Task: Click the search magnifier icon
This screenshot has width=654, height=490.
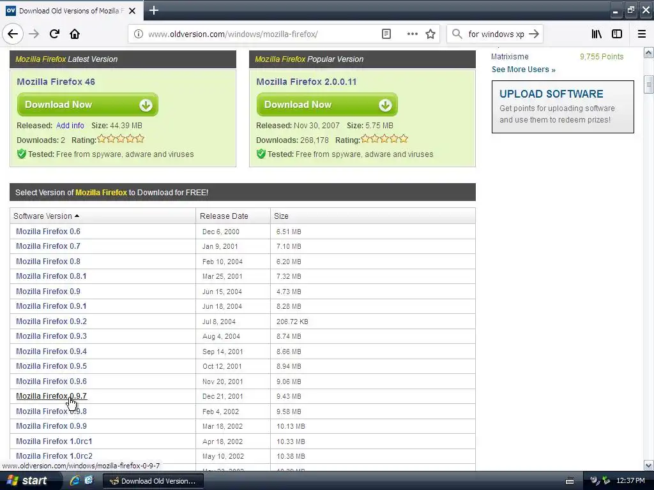Action: coord(457,34)
